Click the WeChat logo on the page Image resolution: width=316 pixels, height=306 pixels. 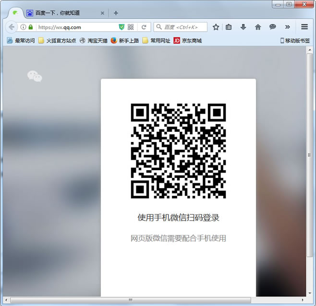point(35,76)
